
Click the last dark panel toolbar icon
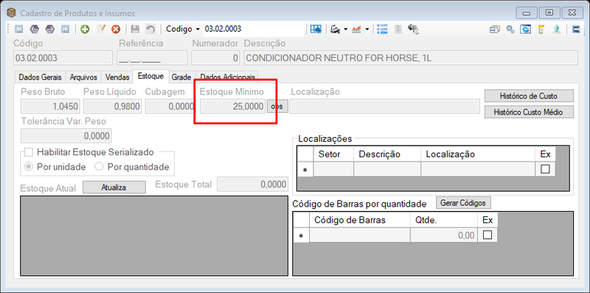click(x=576, y=29)
